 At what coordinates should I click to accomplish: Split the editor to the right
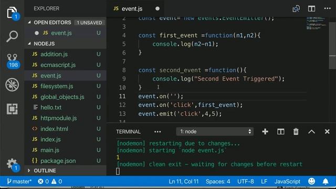pyautogui.click(x=311, y=8)
